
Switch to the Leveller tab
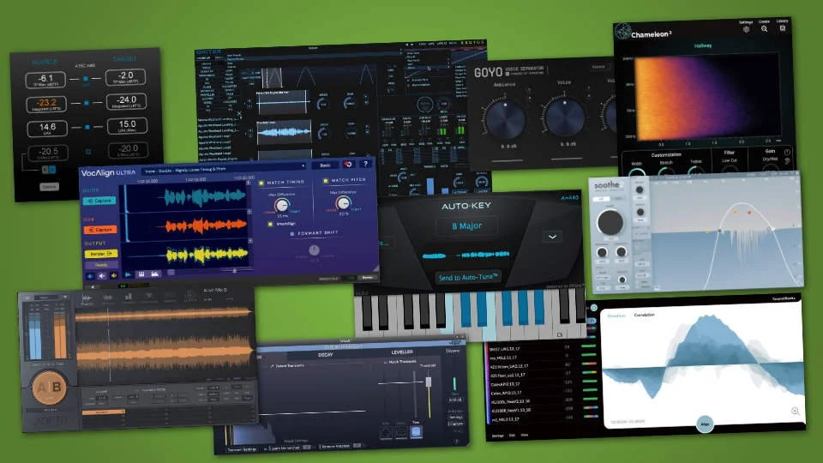click(402, 352)
